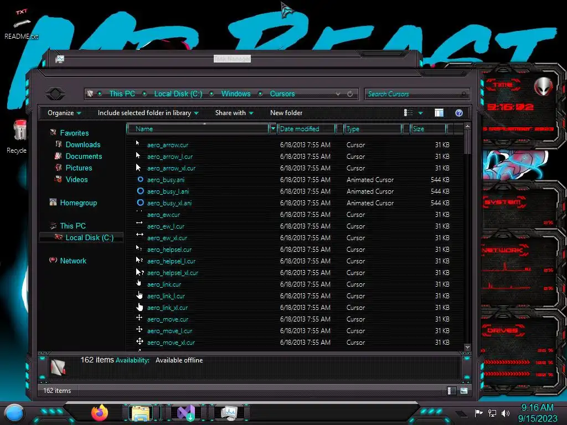The image size is (567, 425).
Task: Sort by the Type column
Action: 373,128
